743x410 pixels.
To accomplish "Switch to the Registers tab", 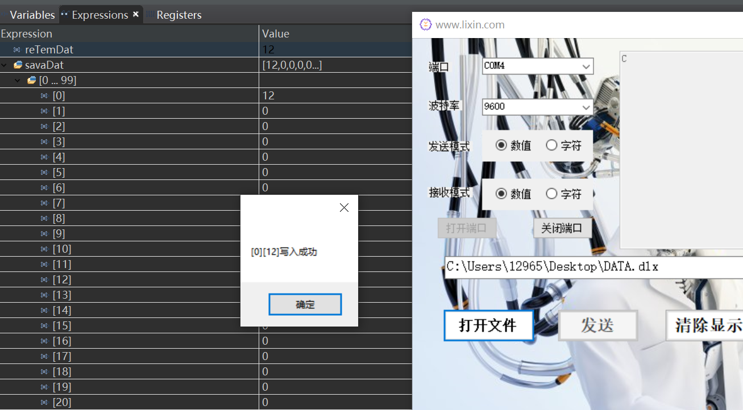I will [x=179, y=15].
